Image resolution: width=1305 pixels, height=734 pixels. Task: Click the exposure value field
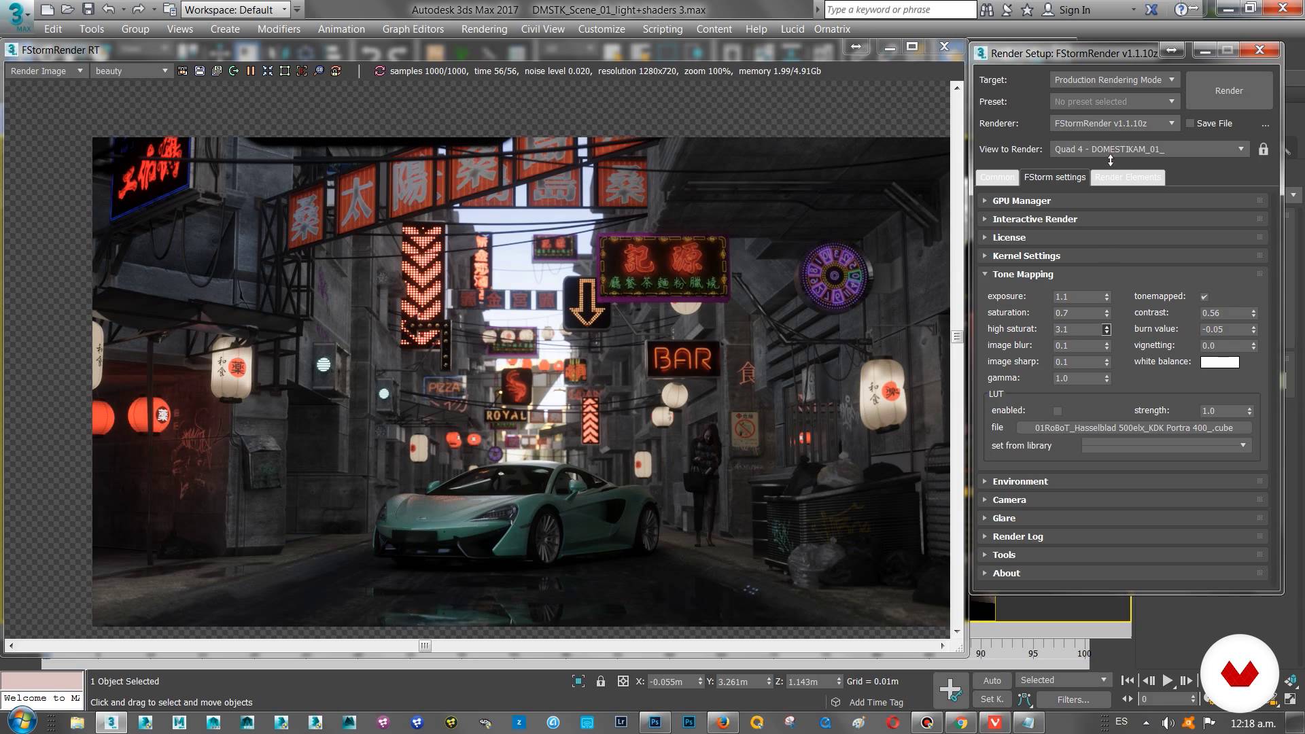coord(1077,297)
